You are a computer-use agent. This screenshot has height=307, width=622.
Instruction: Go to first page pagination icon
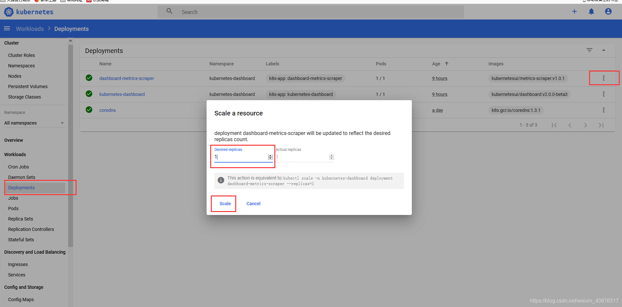point(554,125)
